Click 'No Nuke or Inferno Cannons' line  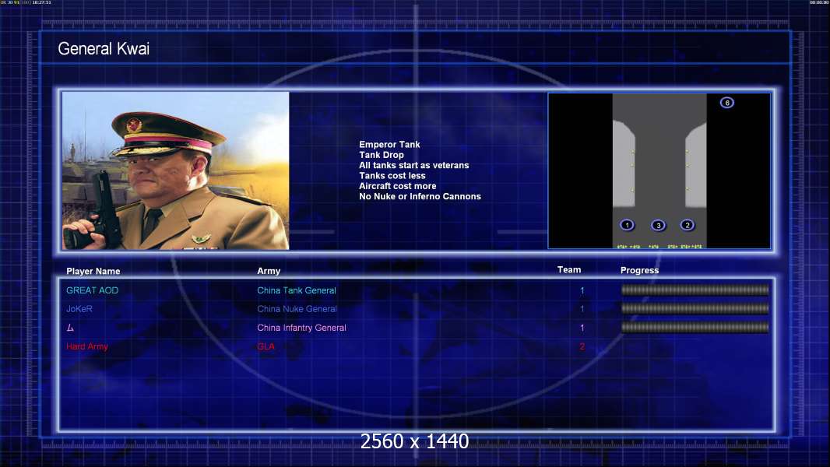[420, 196]
